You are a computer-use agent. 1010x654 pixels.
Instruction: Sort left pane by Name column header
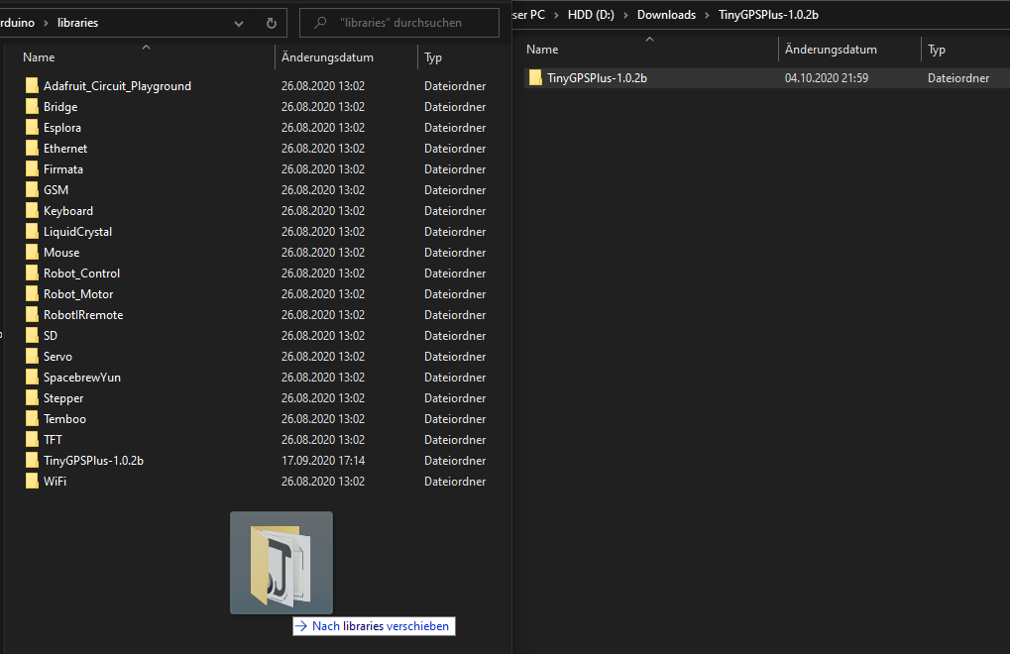coord(40,57)
